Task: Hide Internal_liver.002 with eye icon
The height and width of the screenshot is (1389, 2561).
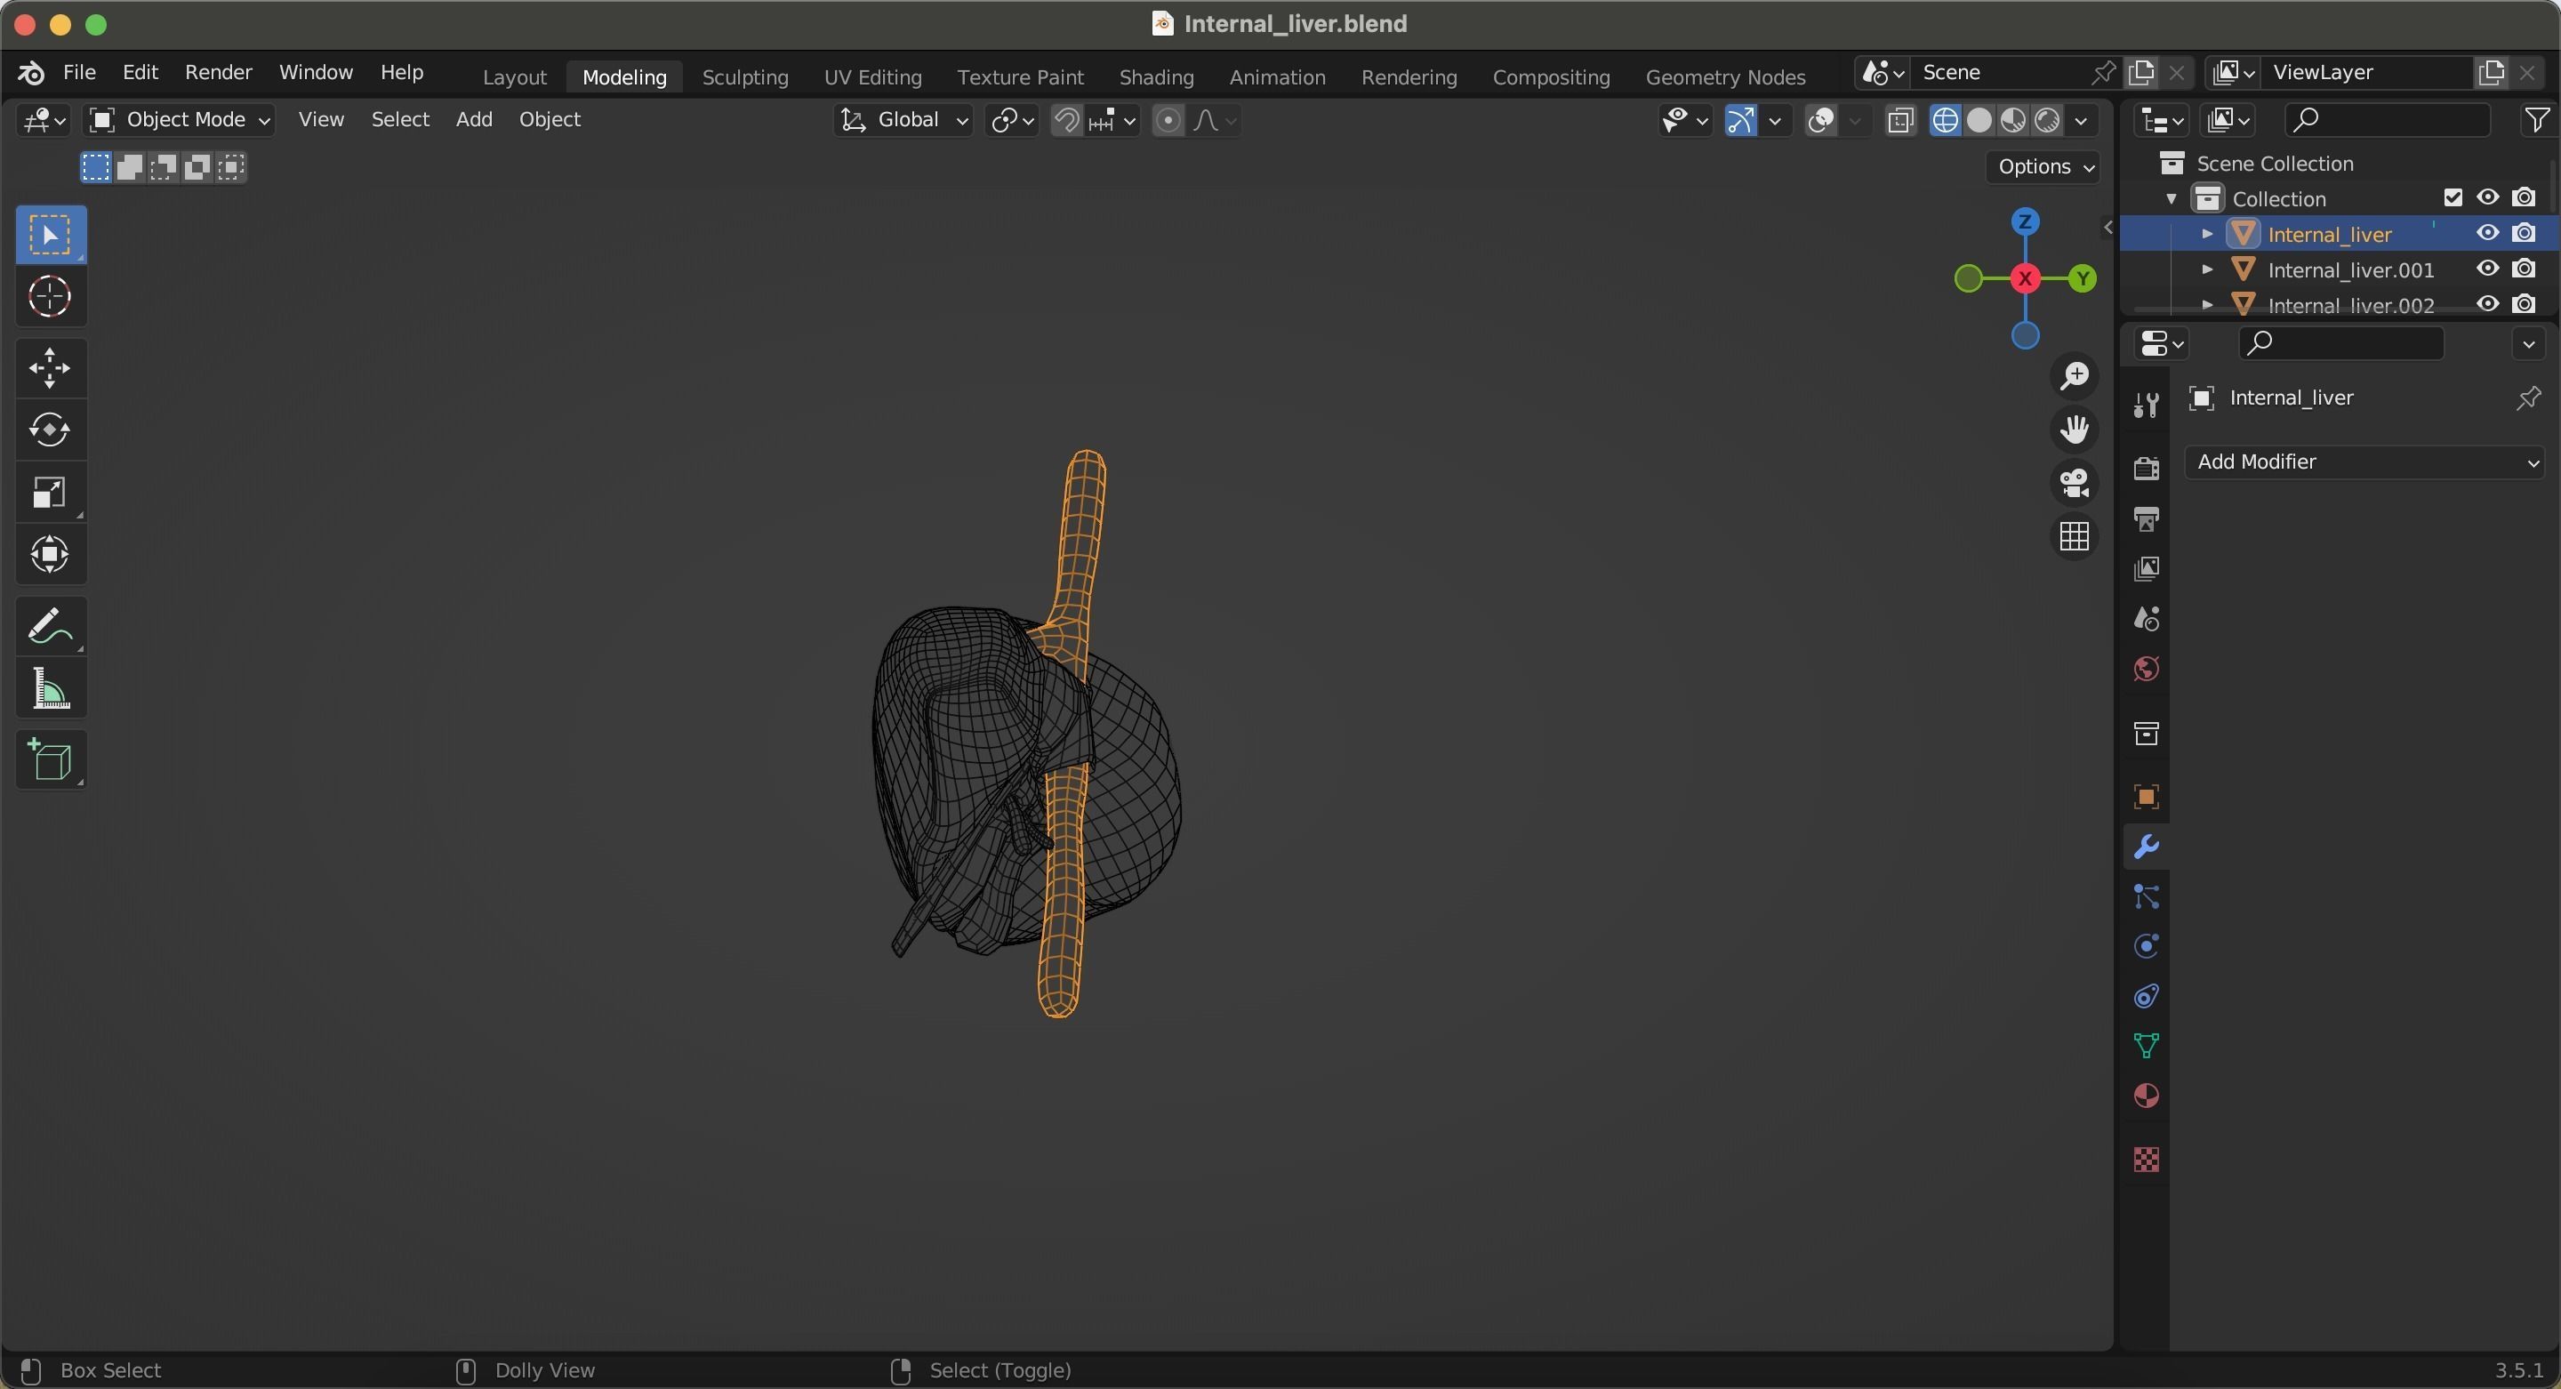Action: point(2487,304)
